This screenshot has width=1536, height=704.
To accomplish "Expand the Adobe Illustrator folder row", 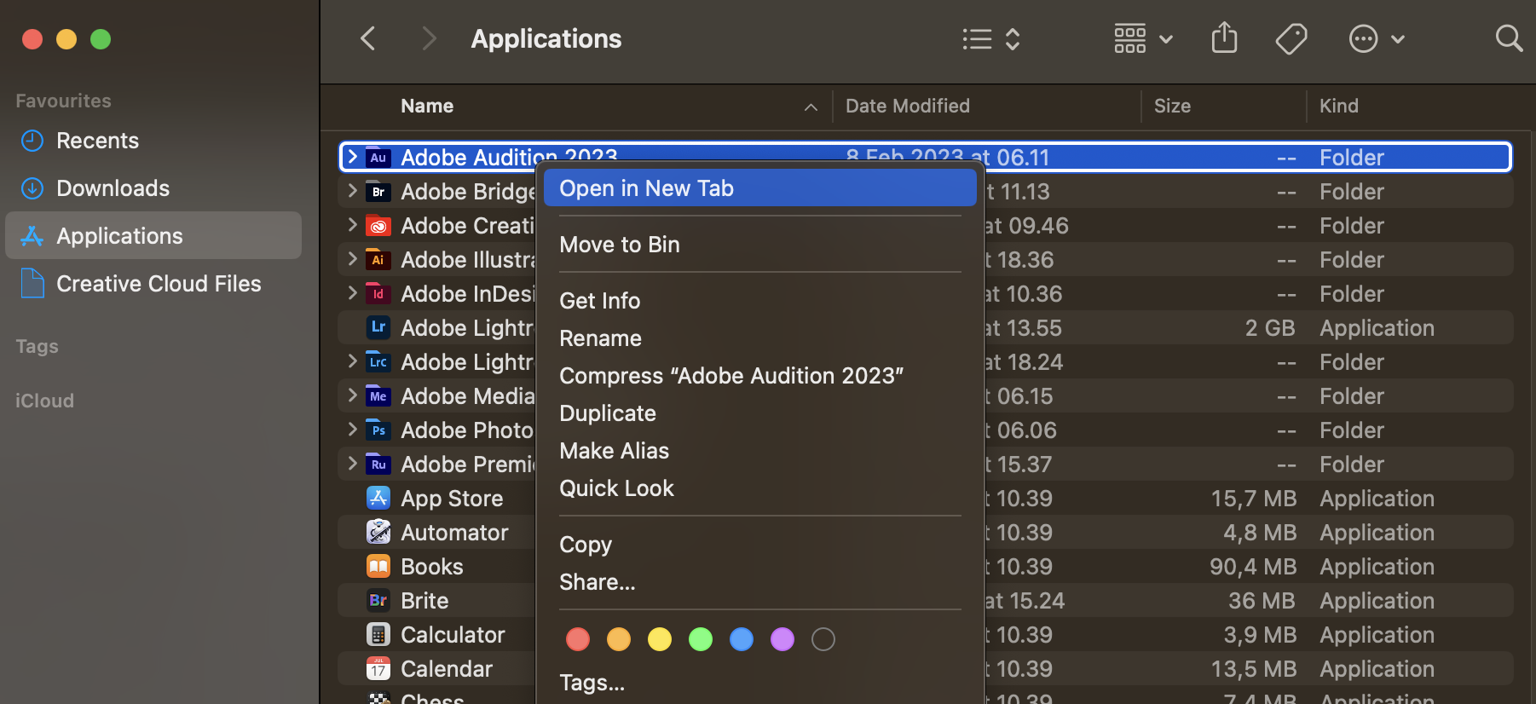I will pyautogui.click(x=352, y=259).
